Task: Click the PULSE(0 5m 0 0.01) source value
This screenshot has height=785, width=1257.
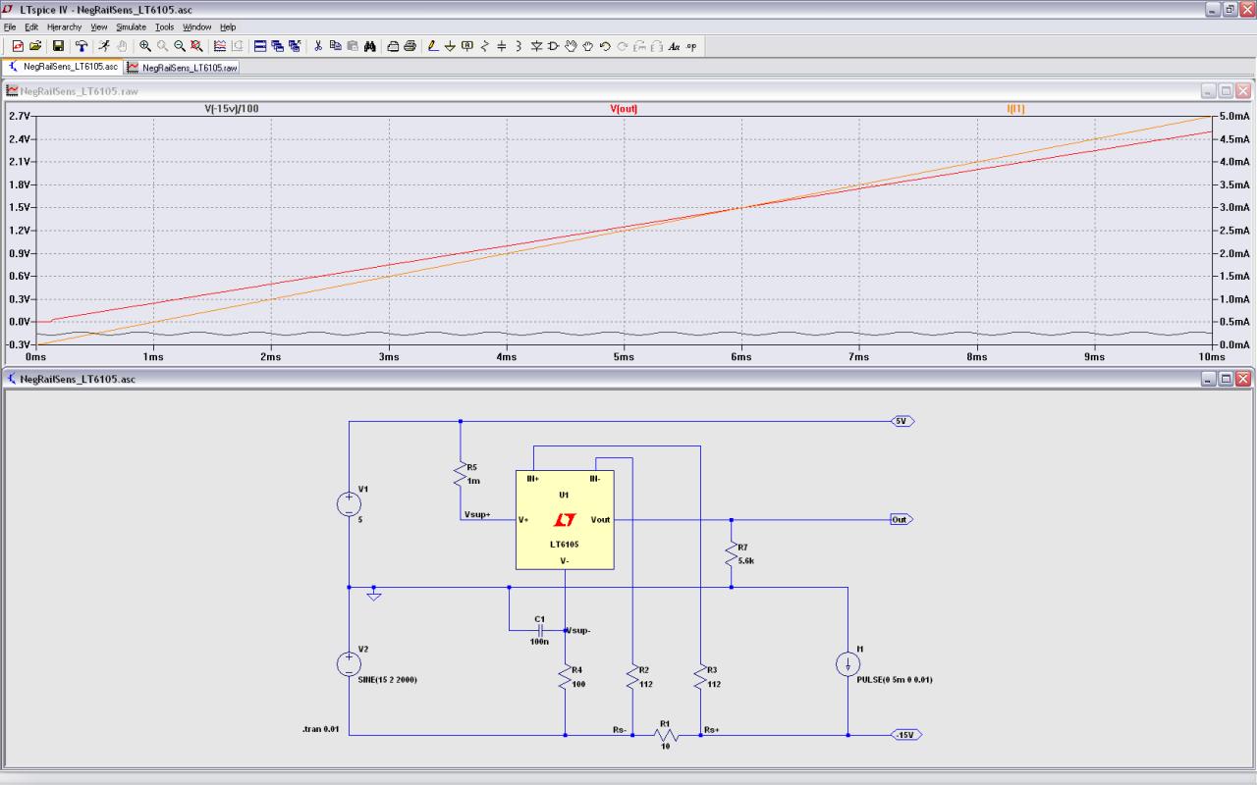Action: tap(895, 680)
